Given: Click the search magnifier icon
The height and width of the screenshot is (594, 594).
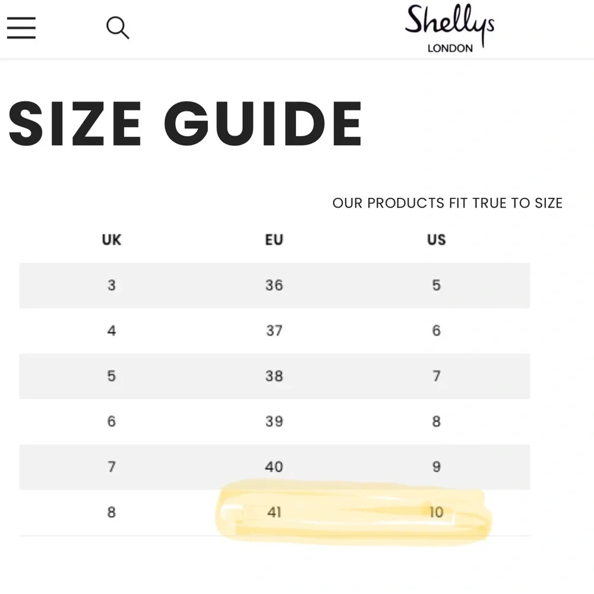Looking at the screenshot, I should [x=118, y=28].
